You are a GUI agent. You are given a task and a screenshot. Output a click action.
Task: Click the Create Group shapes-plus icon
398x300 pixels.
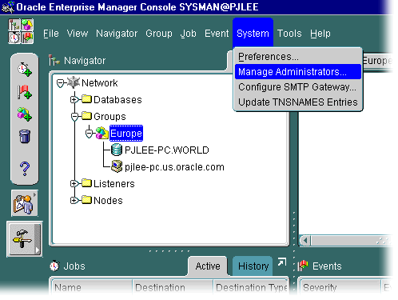point(25,114)
